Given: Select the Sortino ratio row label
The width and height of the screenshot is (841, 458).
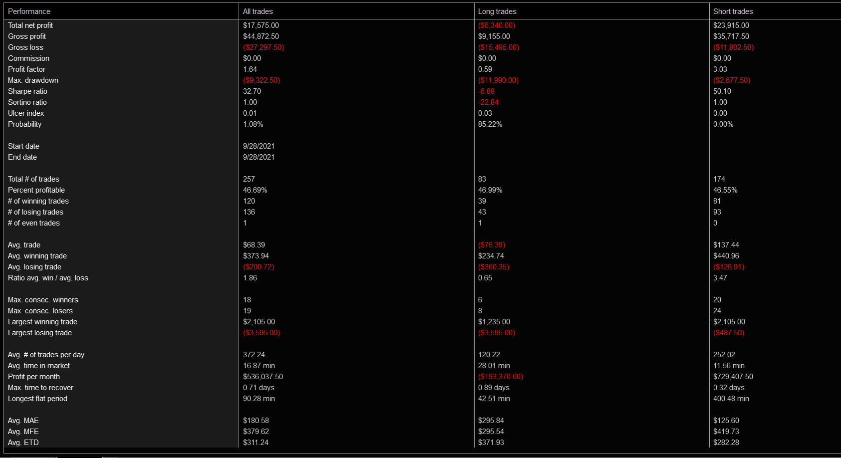Looking at the screenshot, I should pos(27,102).
